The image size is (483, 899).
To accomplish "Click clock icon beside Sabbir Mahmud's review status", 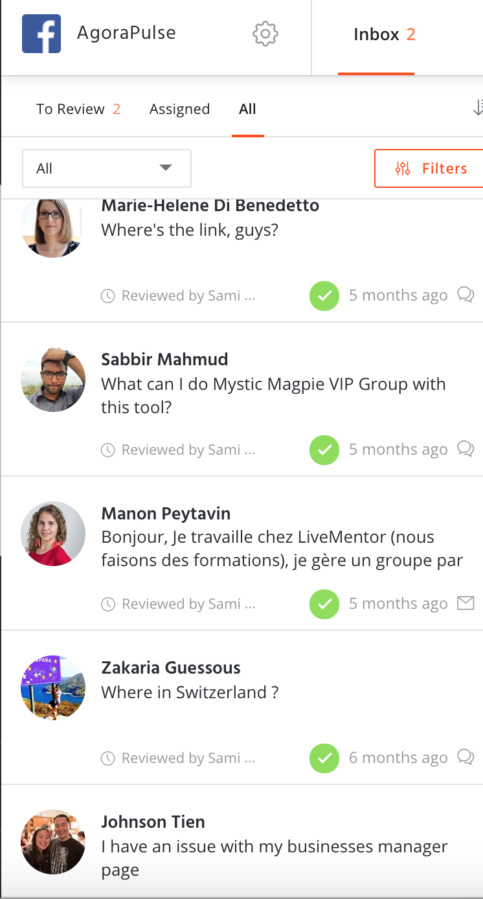I will 108,450.
